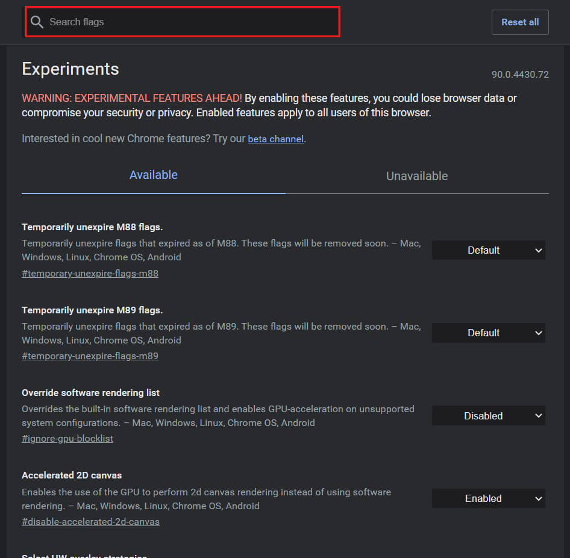Click the #temporary-unexpire-flags-m89 link

[90, 356]
